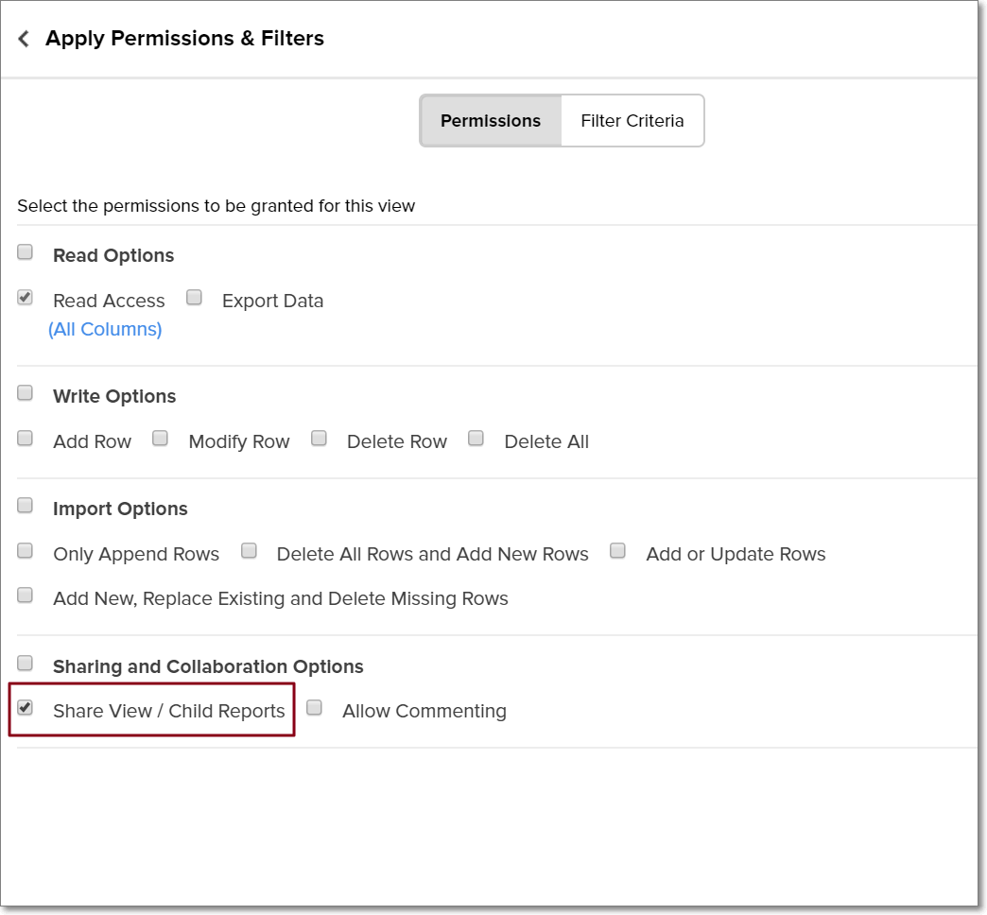Screen dimensions: 987x915
Task: Open the All Columns link
Action: pos(105,329)
